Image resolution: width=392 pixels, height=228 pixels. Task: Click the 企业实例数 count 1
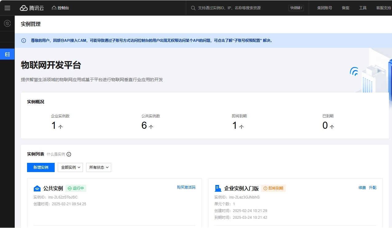(x=54, y=125)
